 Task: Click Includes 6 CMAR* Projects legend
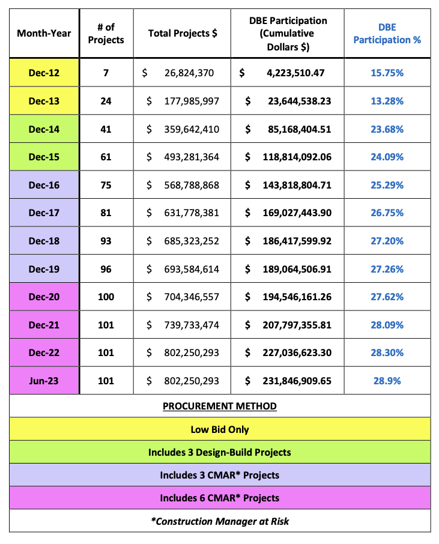point(220,498)
